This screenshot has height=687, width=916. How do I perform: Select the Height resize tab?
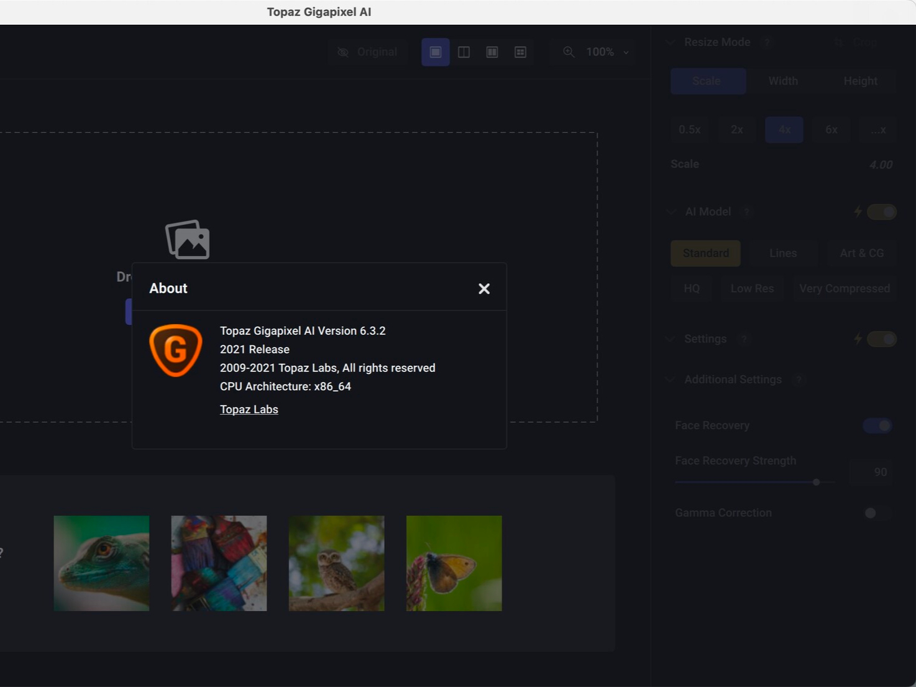pos(860,81)
